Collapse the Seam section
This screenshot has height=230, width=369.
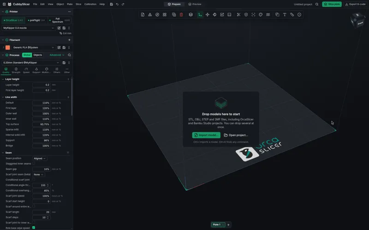pos(3,153)
